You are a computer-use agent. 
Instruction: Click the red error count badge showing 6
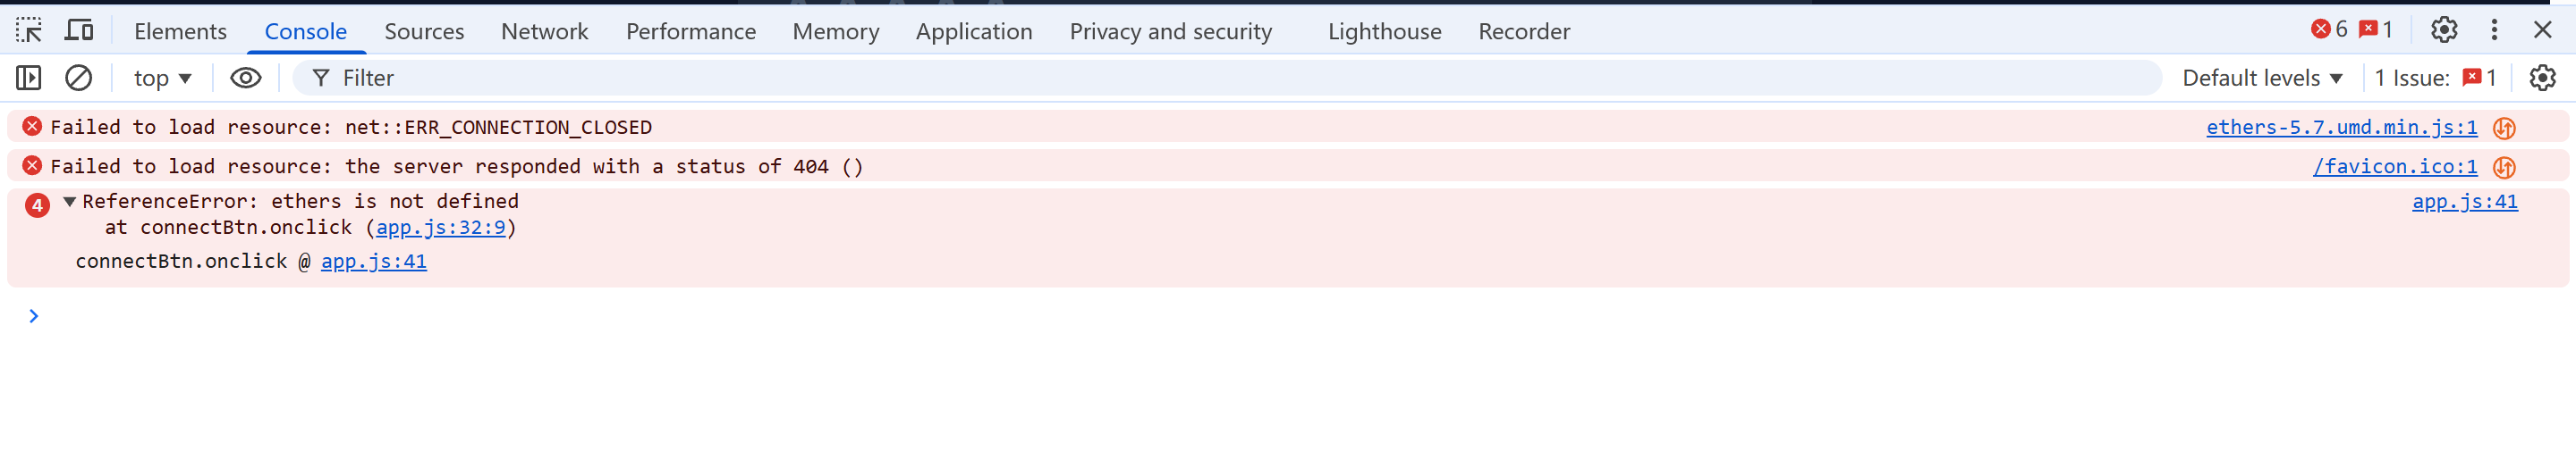tap(2329, 30)
